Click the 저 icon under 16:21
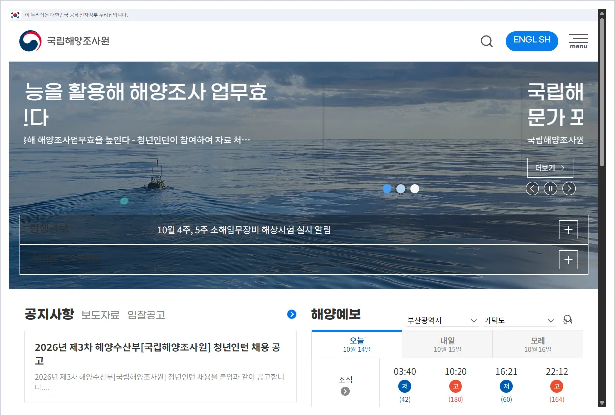This screenshot has height=416, width=615. click(x=506, y=386)
